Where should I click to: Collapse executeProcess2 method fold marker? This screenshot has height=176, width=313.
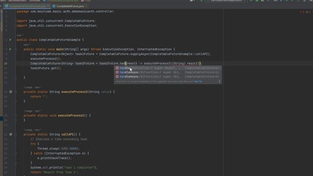tap(15, 115)
